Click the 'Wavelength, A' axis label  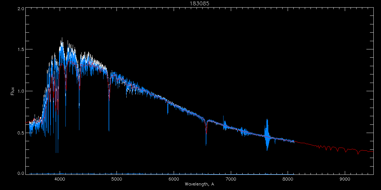tap(199, 184)
